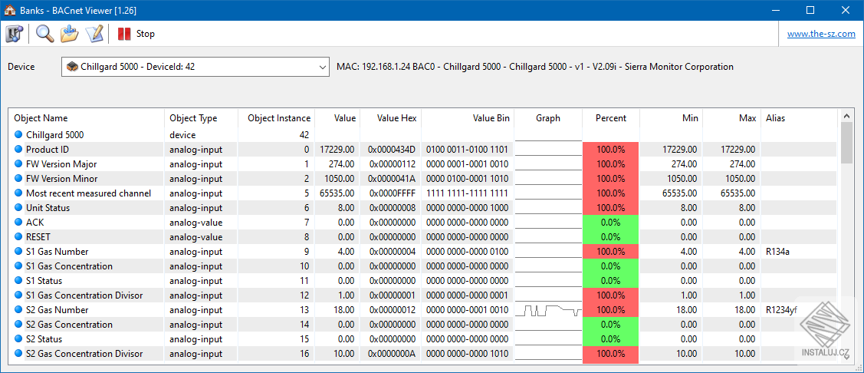864x373 pixels.
Task: Click the app icon in title bar
Action: click(10, 10)
